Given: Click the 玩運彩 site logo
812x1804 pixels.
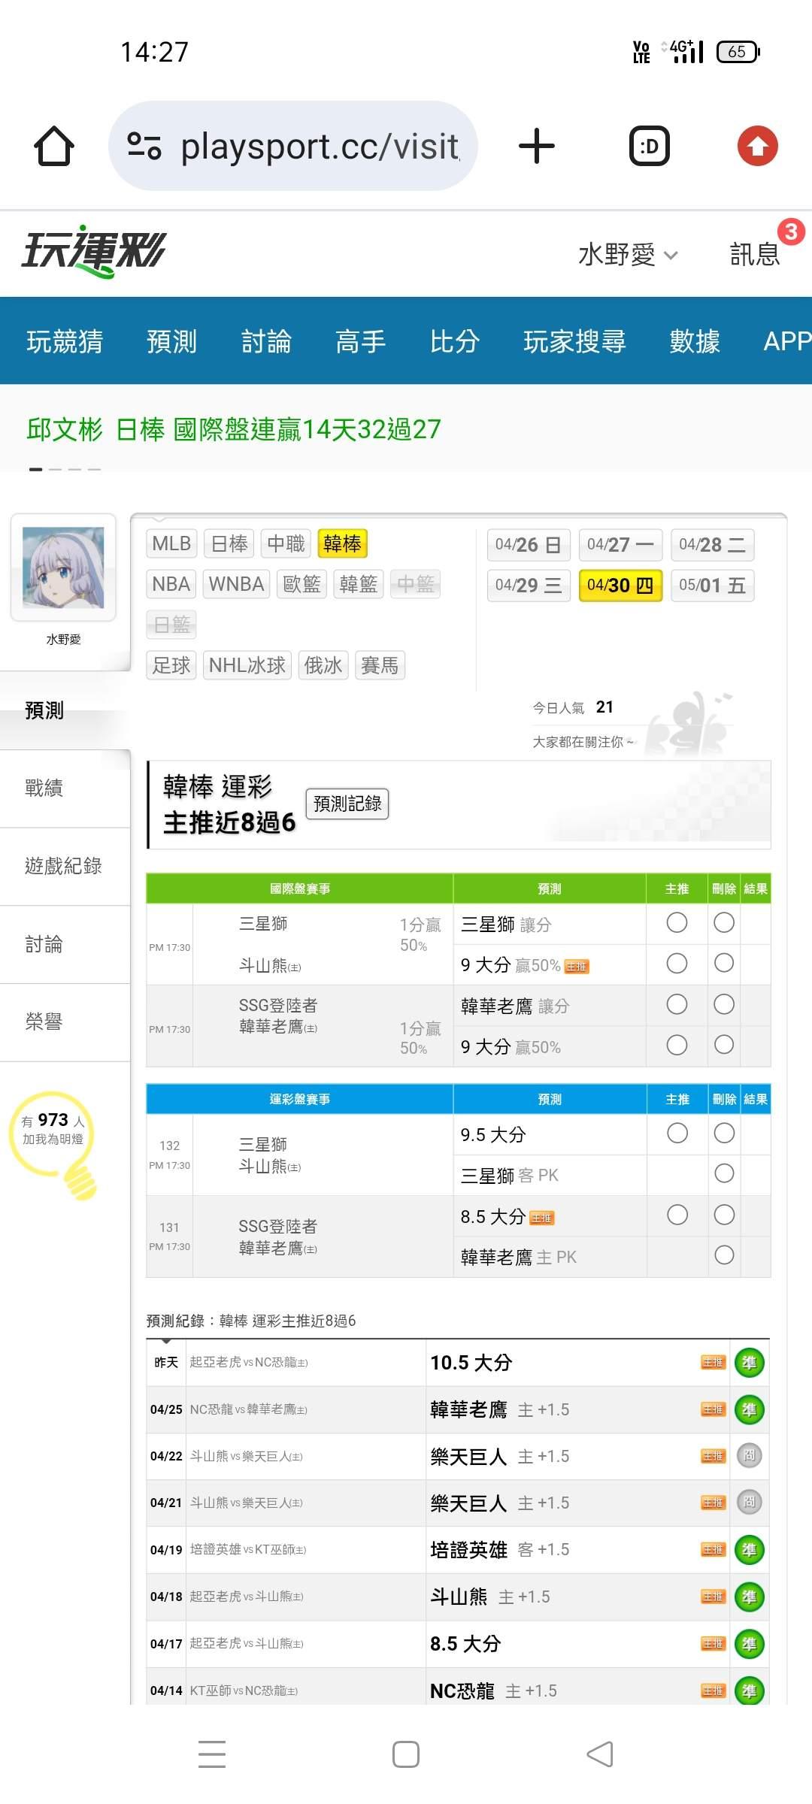Looking at the screenshot, I should [x=94, y=251].
